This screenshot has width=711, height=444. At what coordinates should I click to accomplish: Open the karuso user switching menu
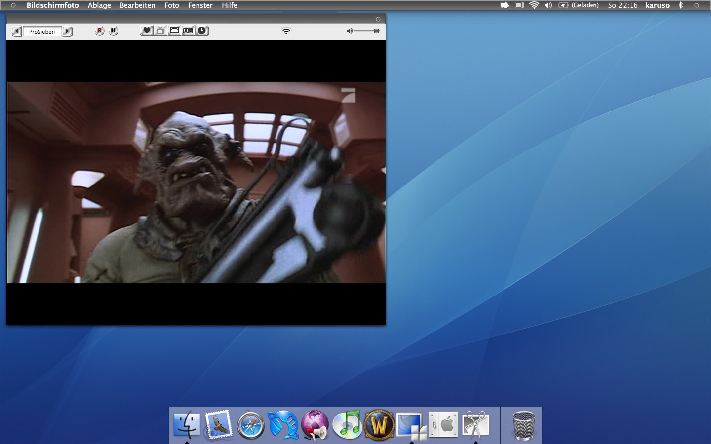657,5
